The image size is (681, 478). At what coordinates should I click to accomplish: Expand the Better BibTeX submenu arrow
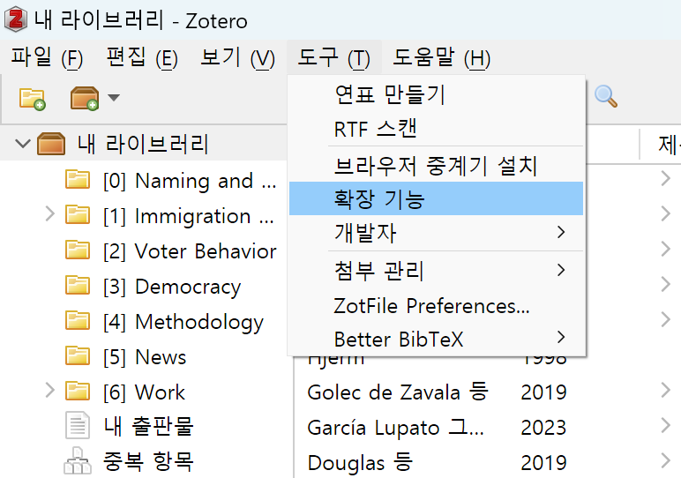point(561,337)
